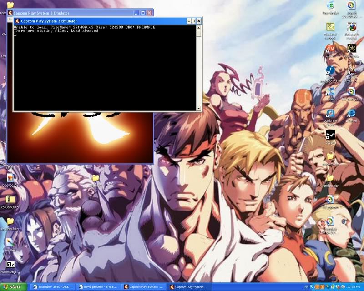
Task: Click the console window scroll-down arrow
Action: point(198,108)
